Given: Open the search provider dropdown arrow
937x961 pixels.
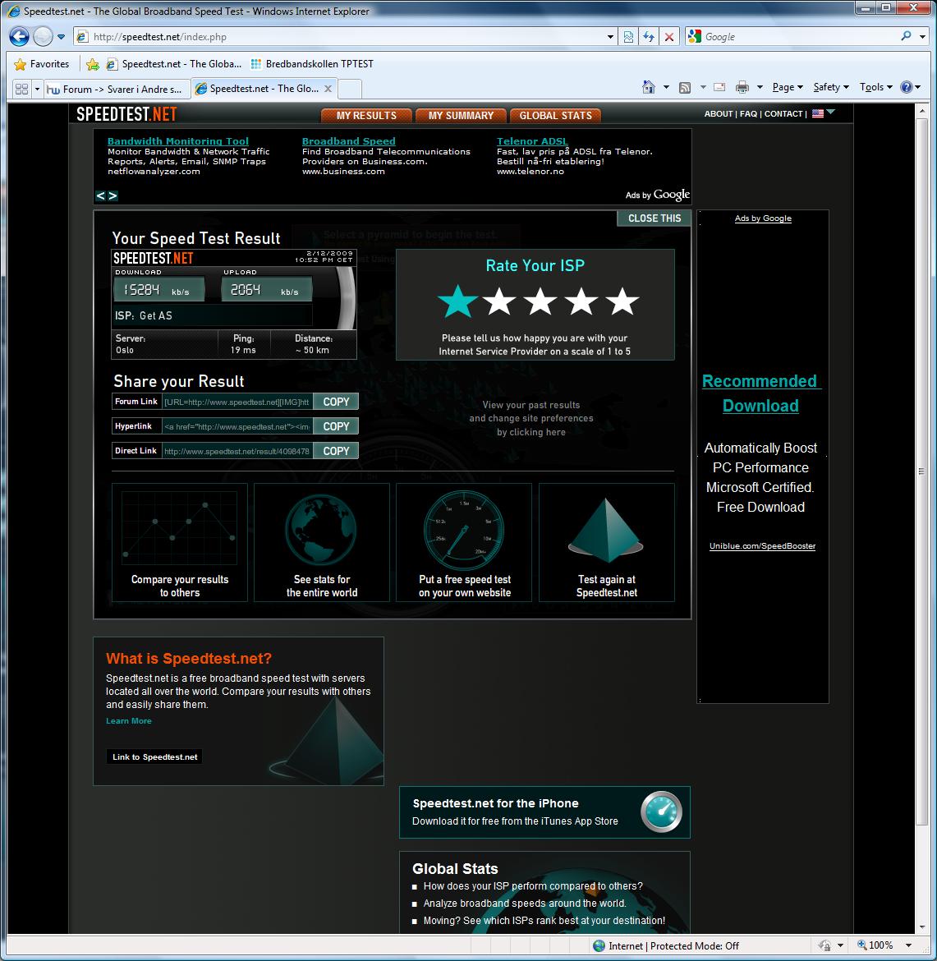Looking at the screenshot, I should tap(922, 37).
